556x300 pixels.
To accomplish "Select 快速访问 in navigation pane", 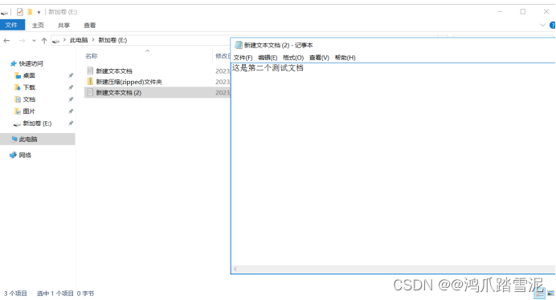I will [x=31, y=63].
